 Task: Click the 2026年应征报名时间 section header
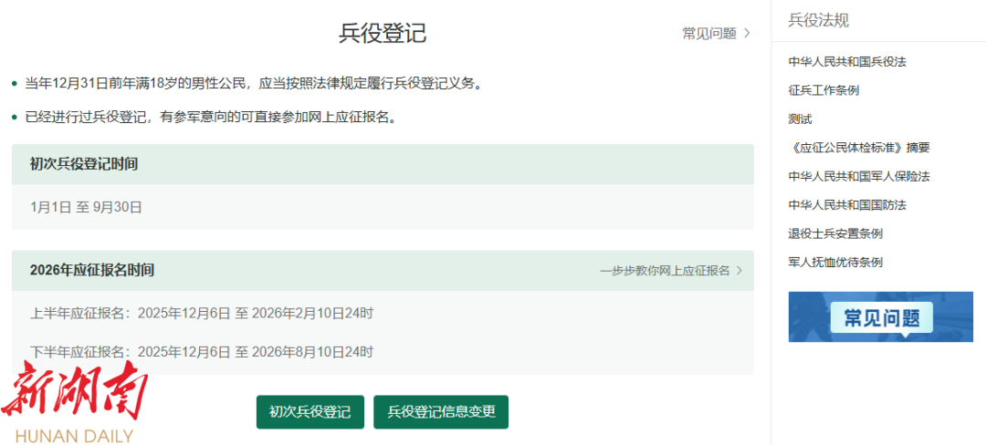(x=91, y=271)
